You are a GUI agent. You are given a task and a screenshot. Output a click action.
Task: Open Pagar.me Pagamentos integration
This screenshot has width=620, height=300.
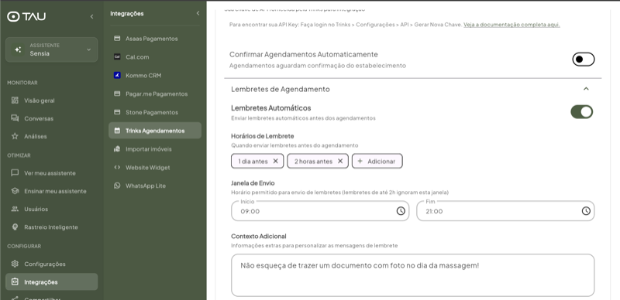157,94
